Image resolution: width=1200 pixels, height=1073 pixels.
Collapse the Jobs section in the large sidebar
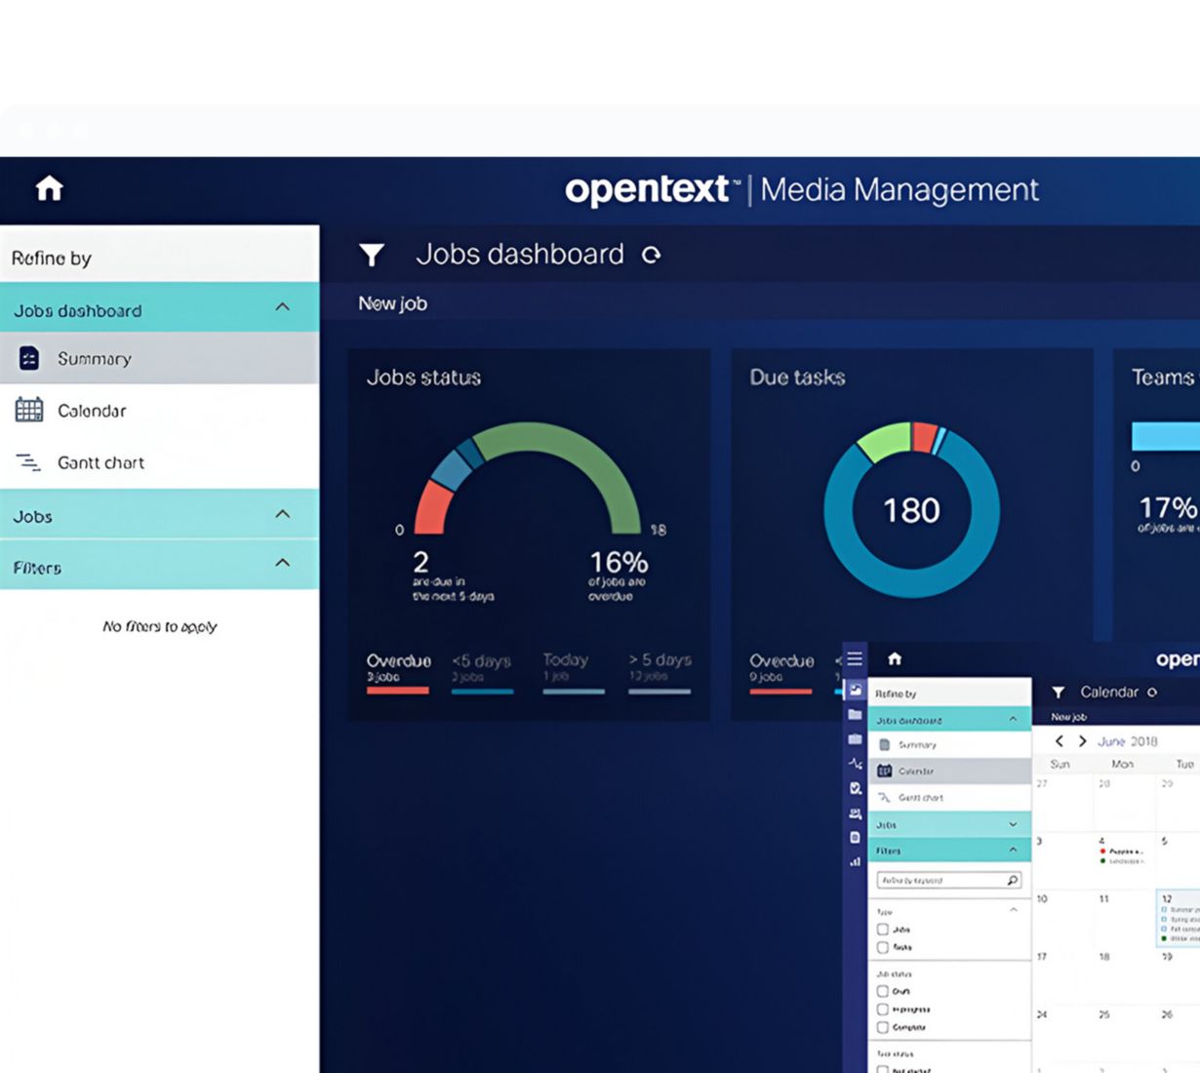coord(282,514)
